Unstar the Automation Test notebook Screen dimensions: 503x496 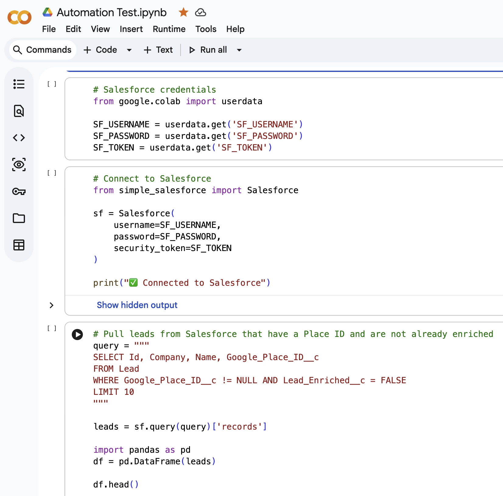[183, 12]
